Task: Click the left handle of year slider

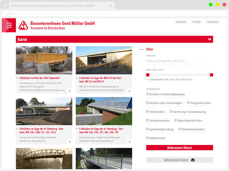Action: tap(148, 75)
